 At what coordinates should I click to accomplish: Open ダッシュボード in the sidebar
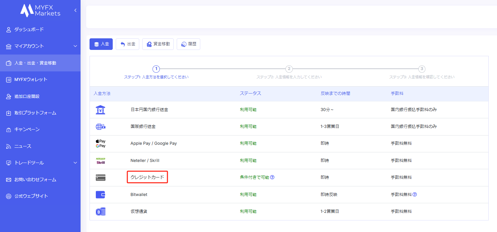tap(29, 29)
